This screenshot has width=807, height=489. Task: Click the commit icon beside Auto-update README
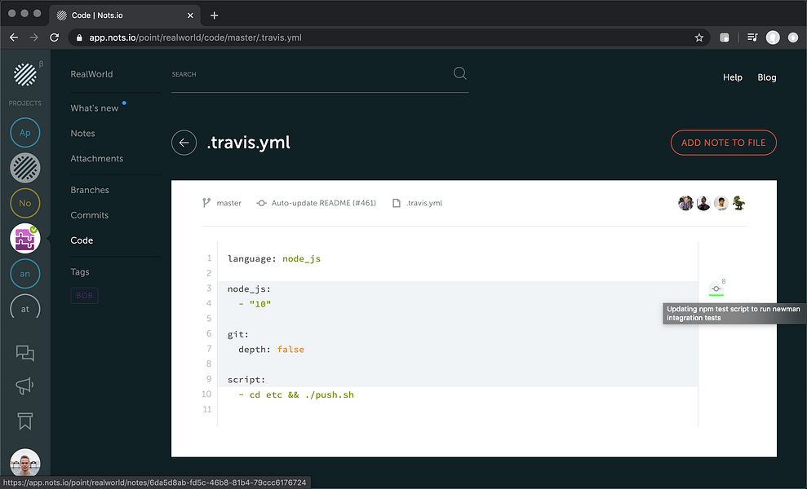point(261,203)
